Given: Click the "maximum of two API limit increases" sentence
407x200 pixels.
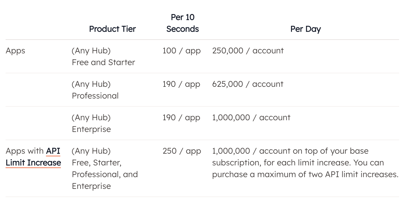Looking at the screenshot, I should click(x=328, y=174).
